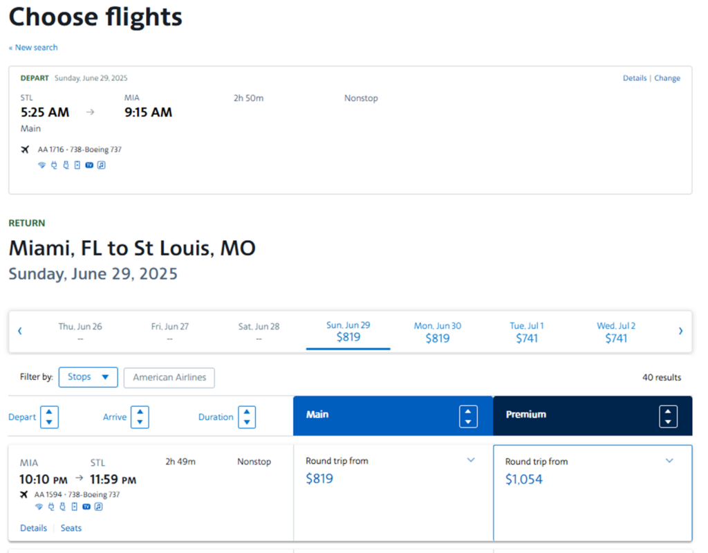Click the USB power icon under AA 1594

tap(63, 507)
